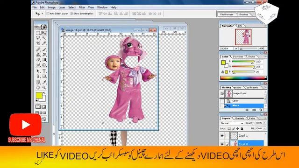Select the Zoom tool
Screen dimensions: 299x168
(44, 87)
